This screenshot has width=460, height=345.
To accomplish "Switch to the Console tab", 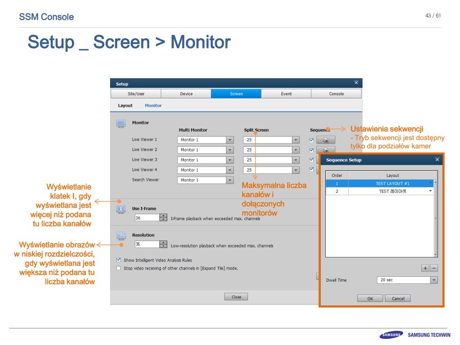I will [336, 93].
